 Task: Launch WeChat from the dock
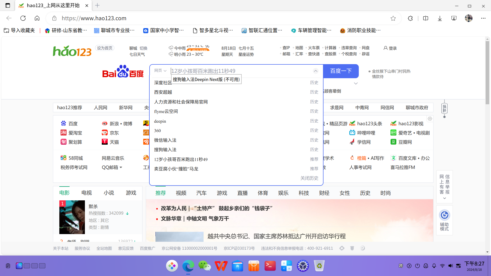coord(205,266)
